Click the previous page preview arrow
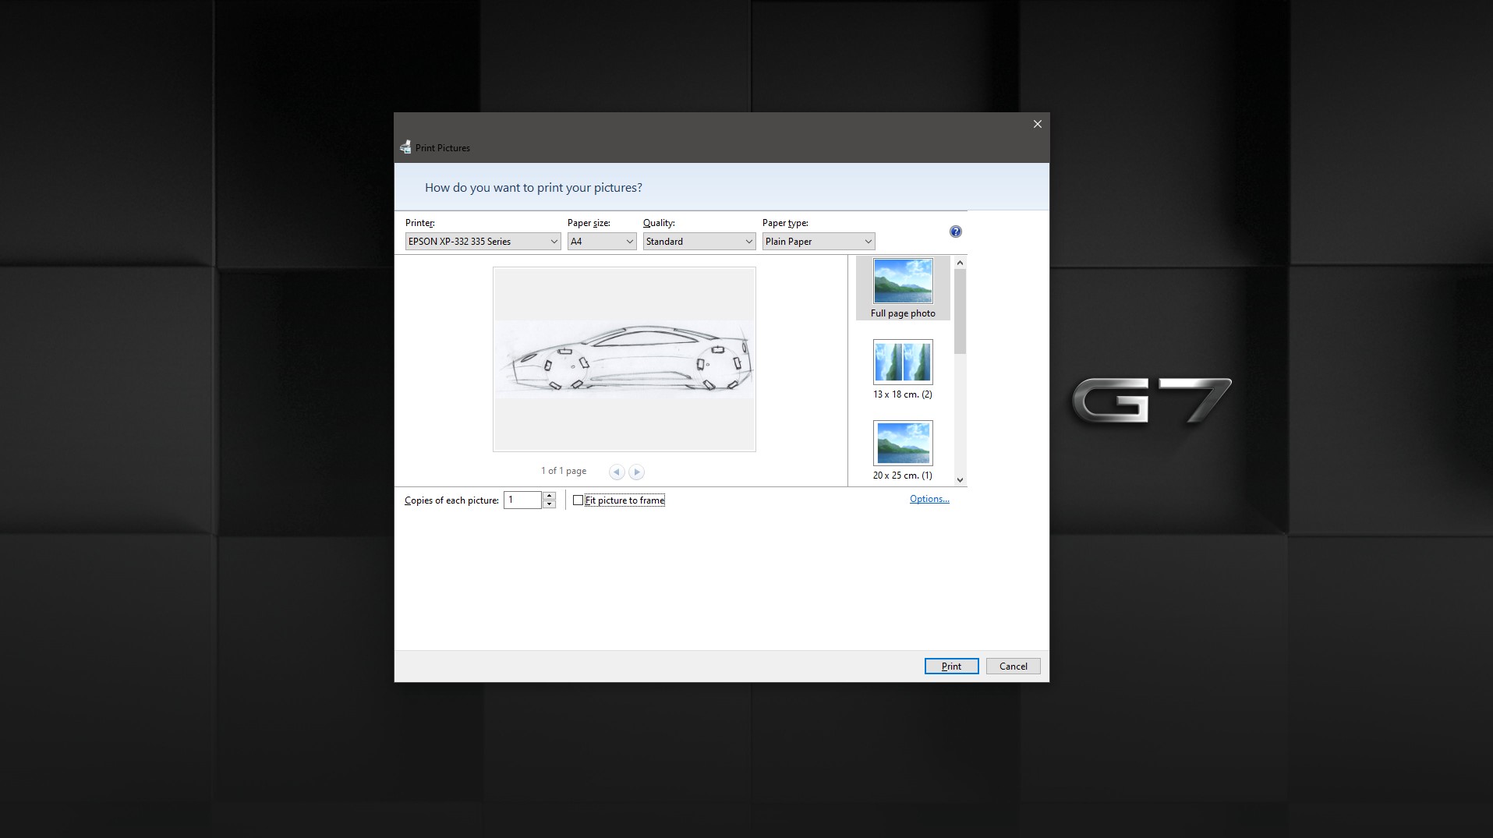 617,472
